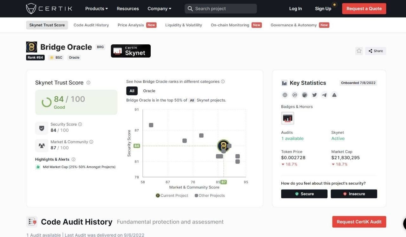The height and width of the screenshot is (237, 406).
Task: Switch to Code Audit History tab
Action: pyautogui.click(x=91, y=25)
